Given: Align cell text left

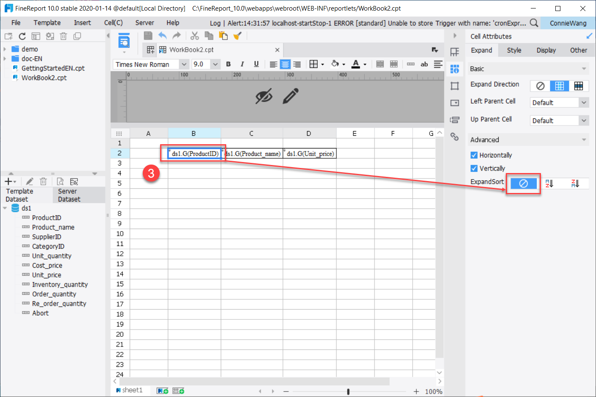Looking at the screenshot, I should [x=273, y=64].
